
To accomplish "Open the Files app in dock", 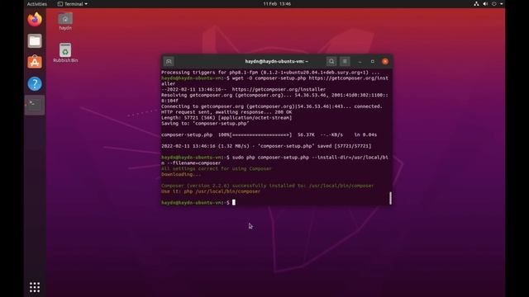I will 35,41.
